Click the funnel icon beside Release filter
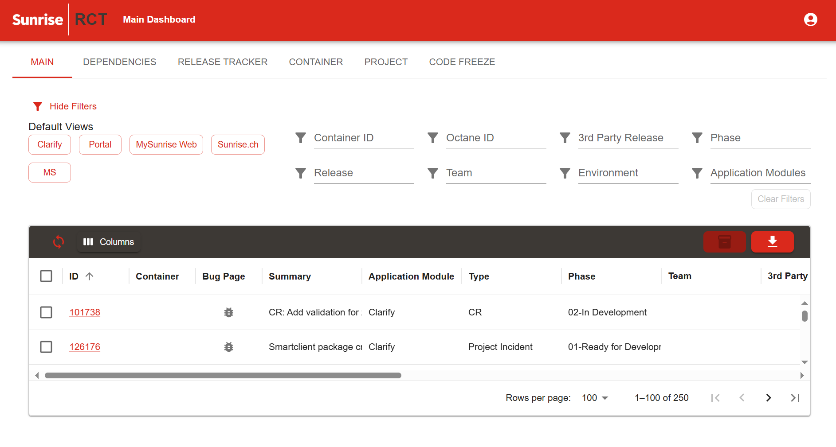Screen dimensions: 836x447 pyautogui.click(x=301, y=173)
